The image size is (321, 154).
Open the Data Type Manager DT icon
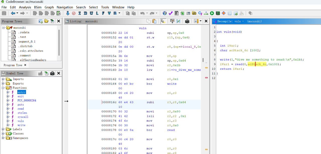point(194,13)
